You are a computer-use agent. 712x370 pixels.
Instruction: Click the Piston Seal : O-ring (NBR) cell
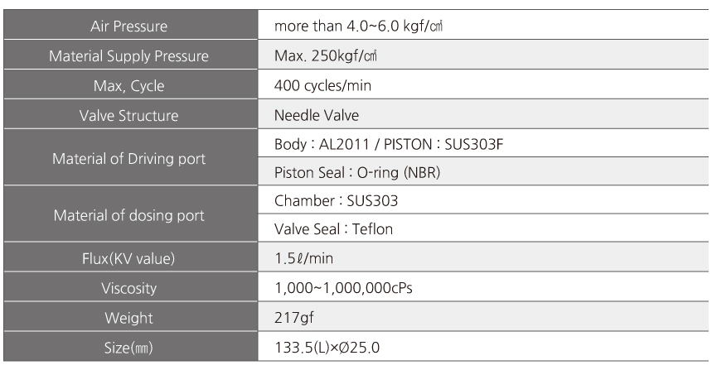483,171
